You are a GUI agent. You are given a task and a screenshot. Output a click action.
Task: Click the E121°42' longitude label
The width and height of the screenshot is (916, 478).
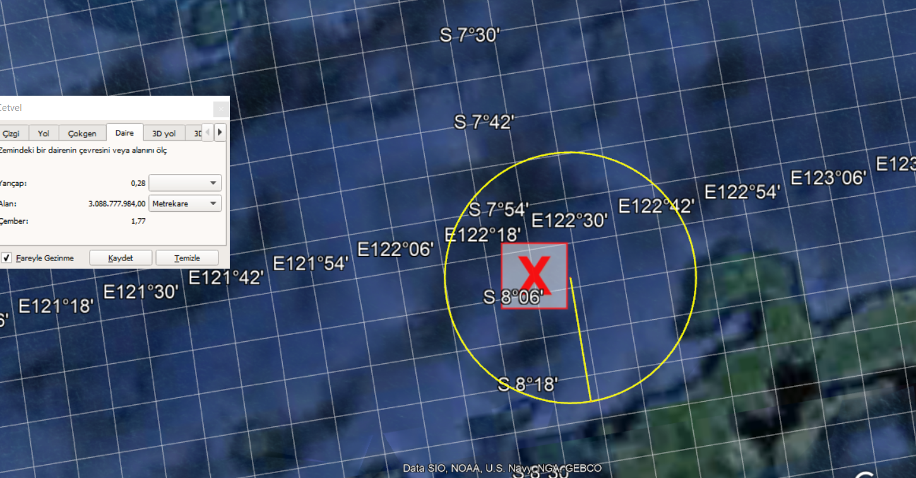coord(226,277)
